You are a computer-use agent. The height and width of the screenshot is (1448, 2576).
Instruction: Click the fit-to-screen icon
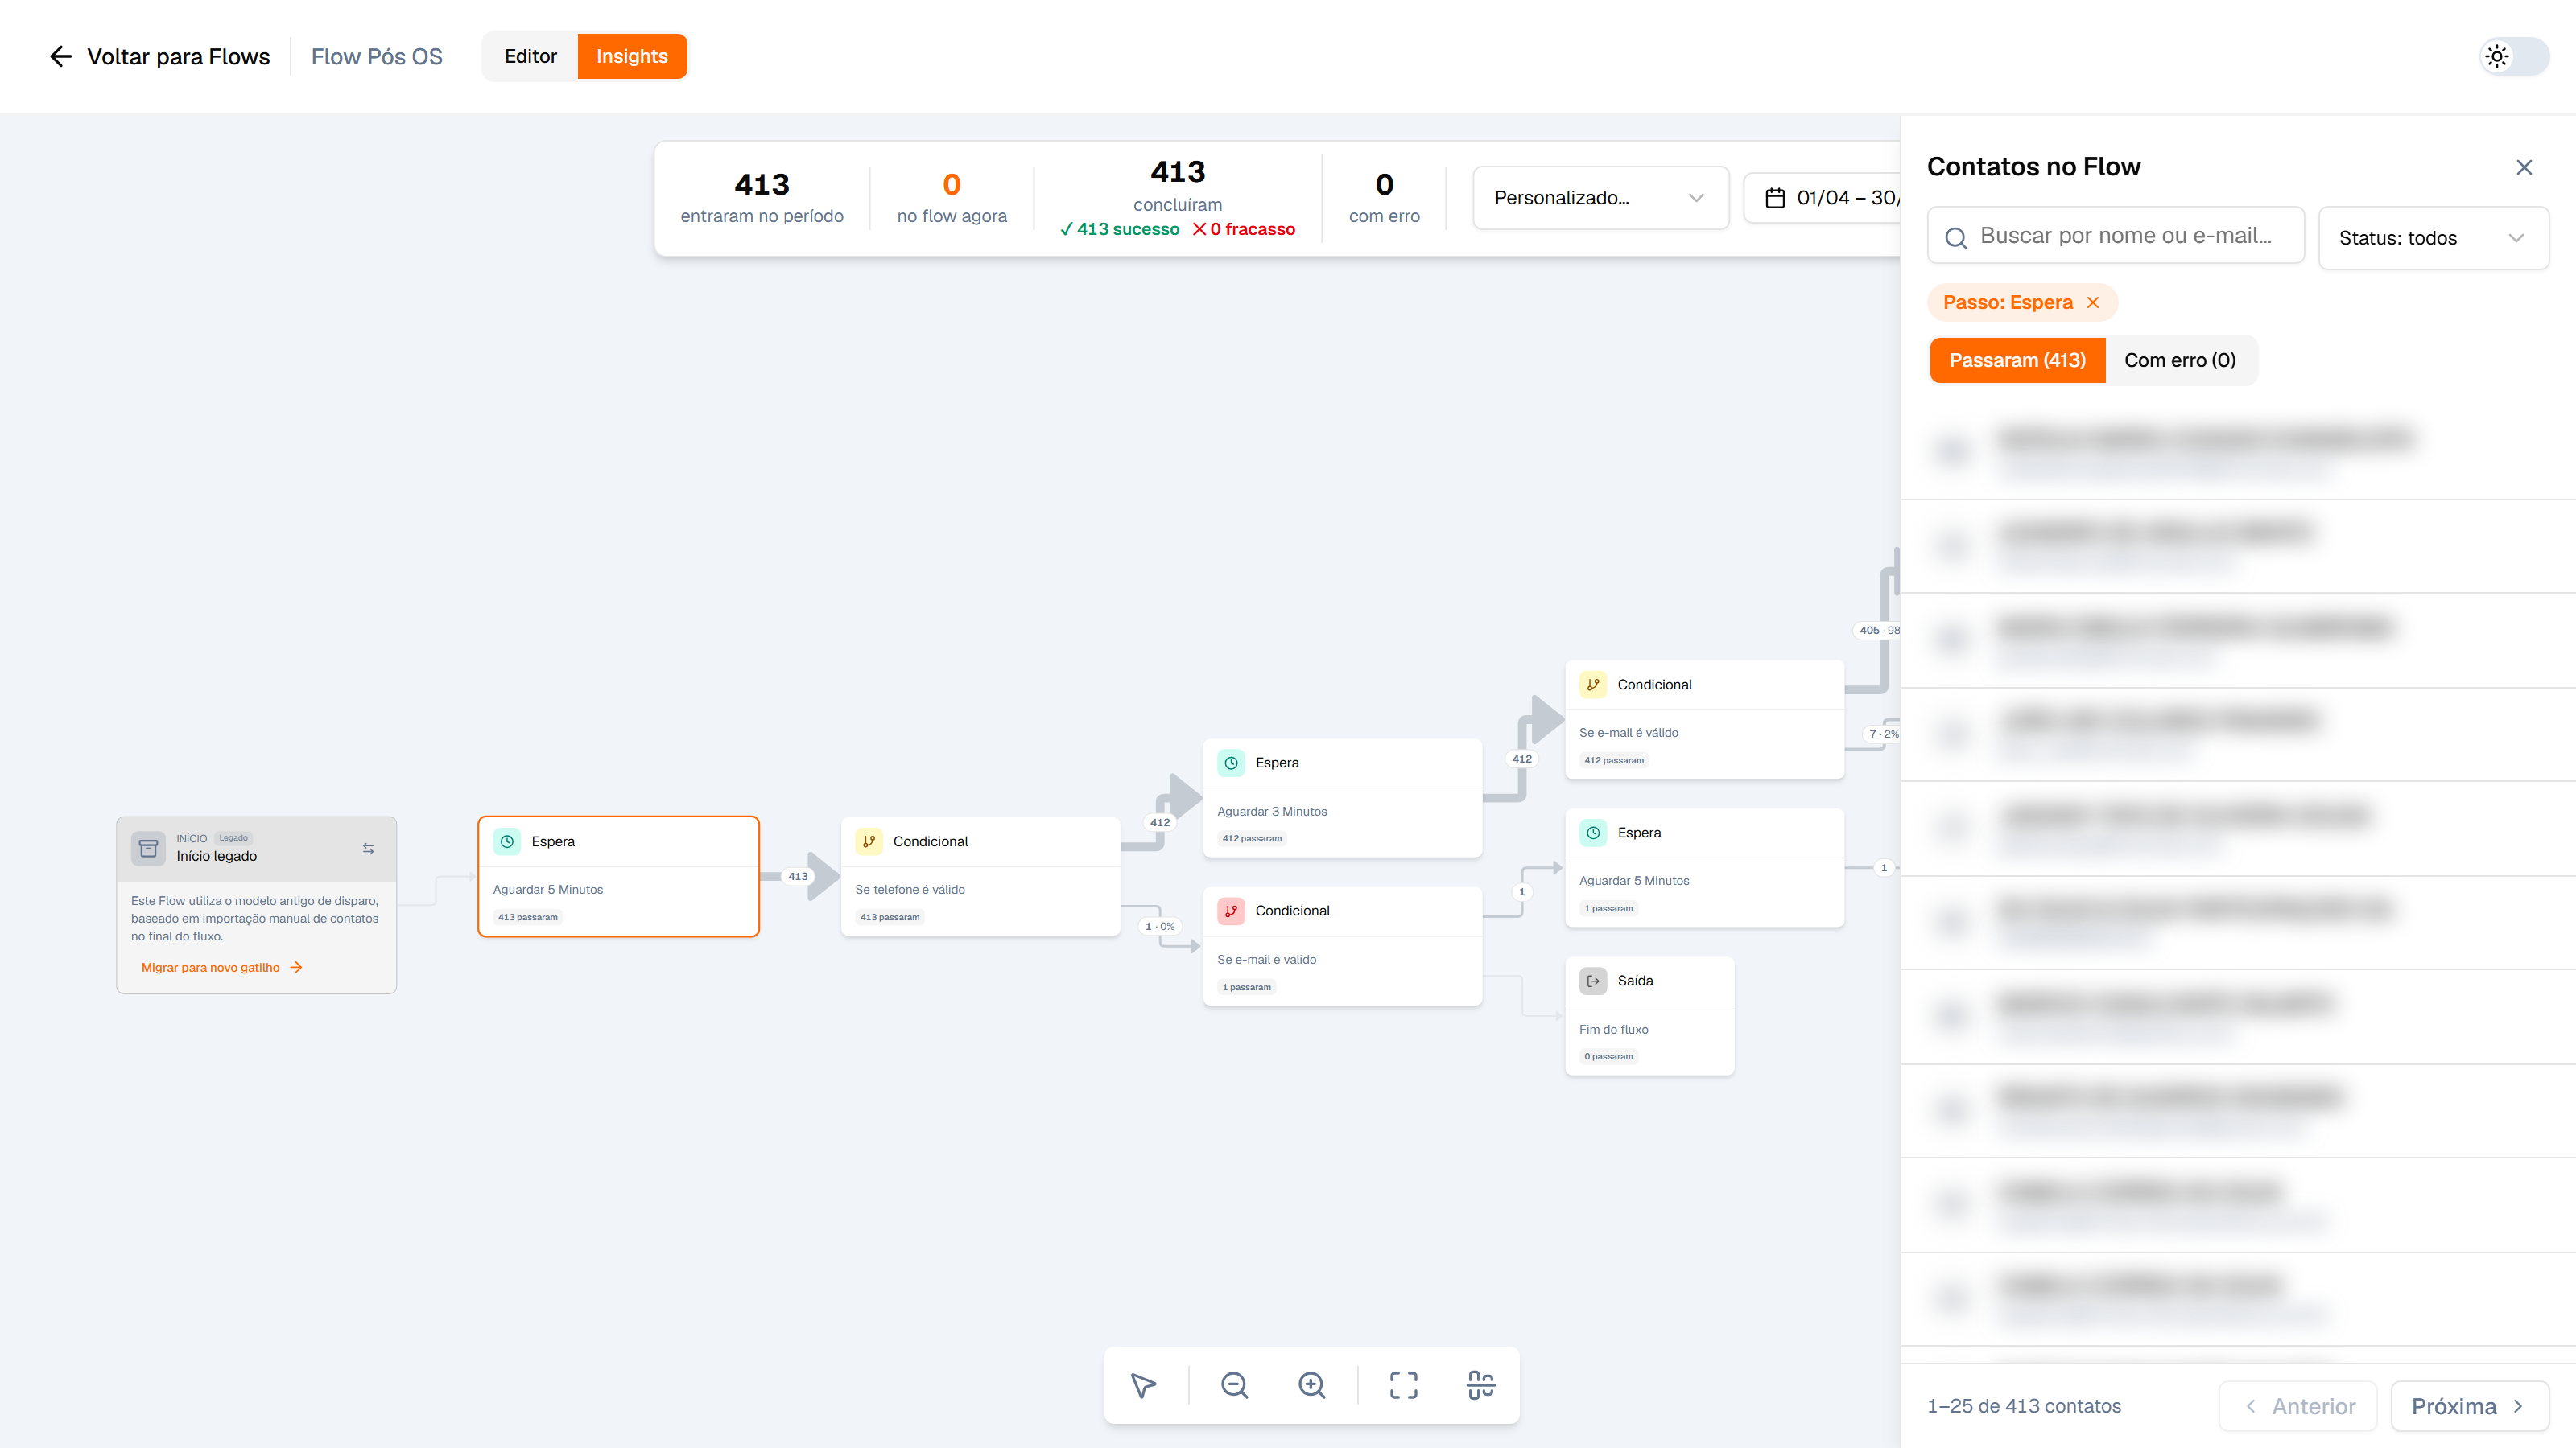(1403, 1385)
